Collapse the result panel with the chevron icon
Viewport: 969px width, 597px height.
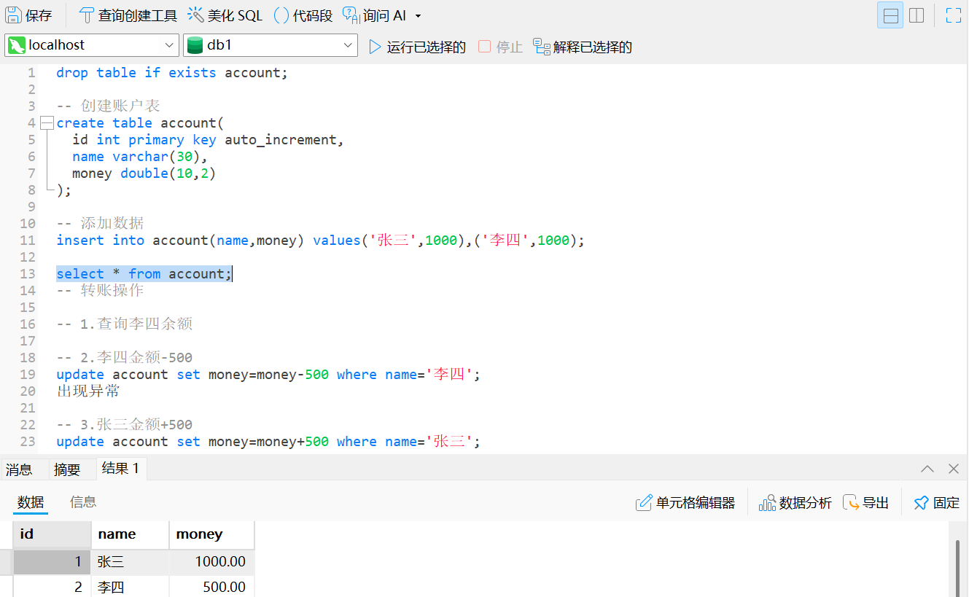tap(927, 469)
